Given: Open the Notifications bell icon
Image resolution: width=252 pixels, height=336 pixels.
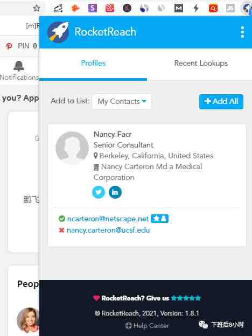Looking at the screenshot, I should tap(19, 66).
